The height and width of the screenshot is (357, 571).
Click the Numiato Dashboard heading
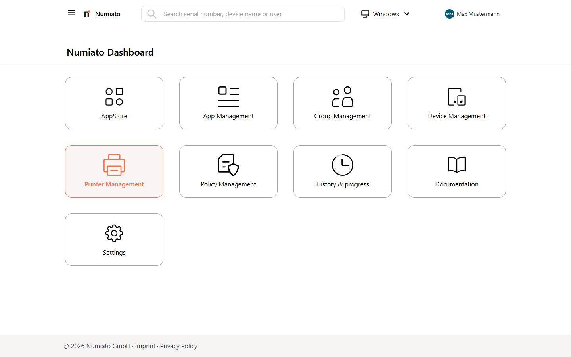coord(110,52)
